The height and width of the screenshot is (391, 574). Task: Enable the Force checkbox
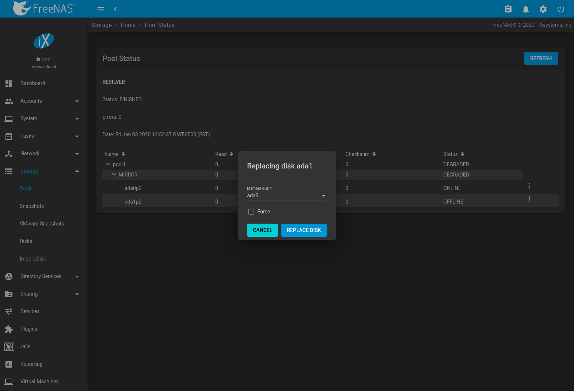(251, 212)
